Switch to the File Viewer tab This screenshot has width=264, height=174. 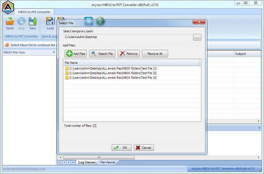(x=108, y=162)
